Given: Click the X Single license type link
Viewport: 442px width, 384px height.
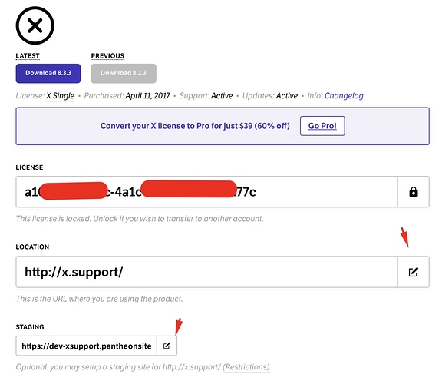Looking at the screenshot, I should [61, 96].
